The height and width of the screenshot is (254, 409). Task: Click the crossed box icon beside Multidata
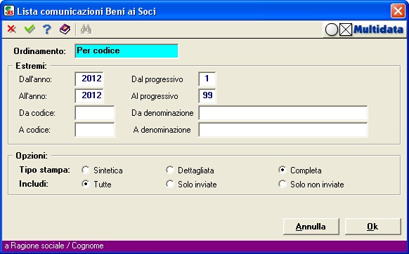pos(346,29)
